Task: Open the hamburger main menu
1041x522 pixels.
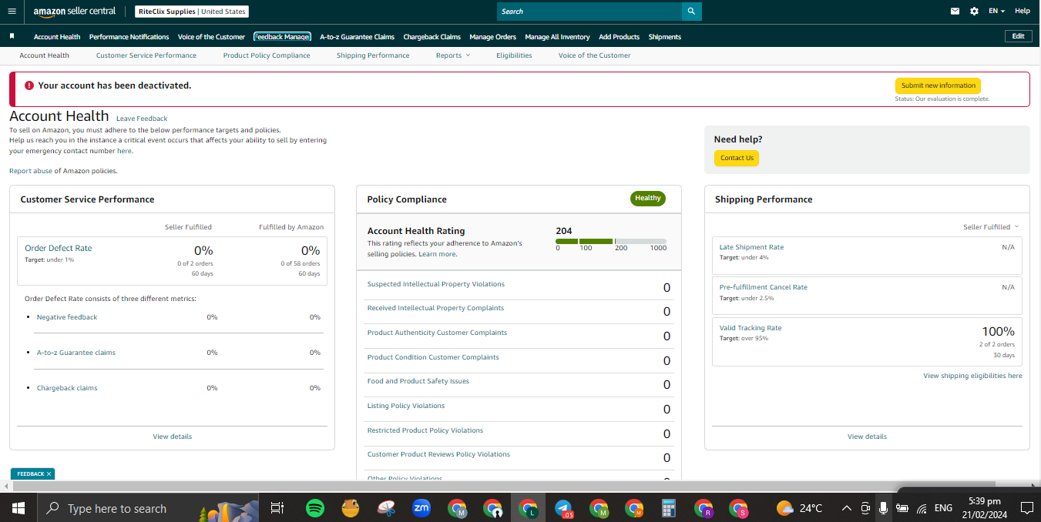Action: 11,11
